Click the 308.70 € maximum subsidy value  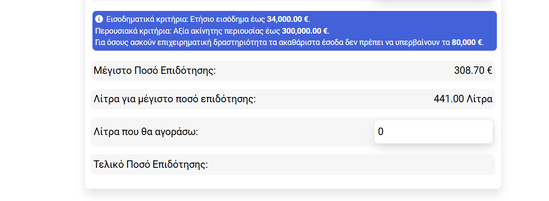473,71
